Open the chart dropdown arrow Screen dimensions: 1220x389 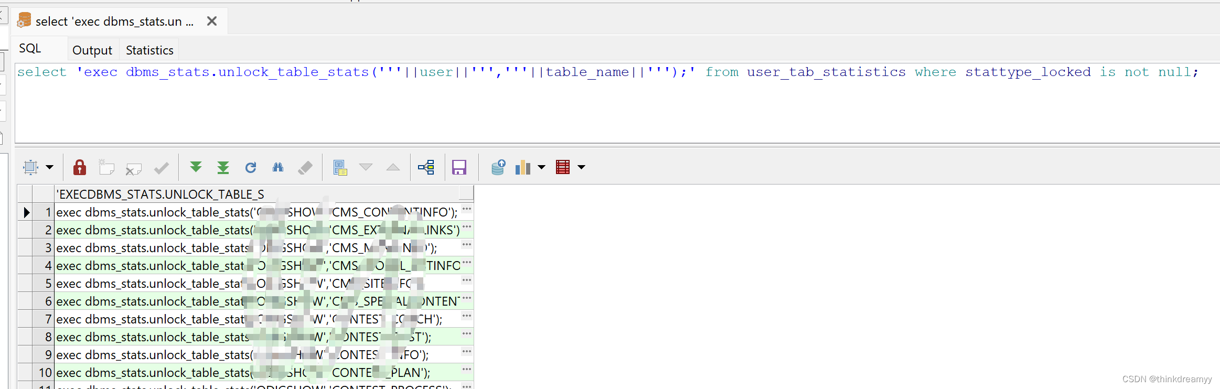point(542,167)
